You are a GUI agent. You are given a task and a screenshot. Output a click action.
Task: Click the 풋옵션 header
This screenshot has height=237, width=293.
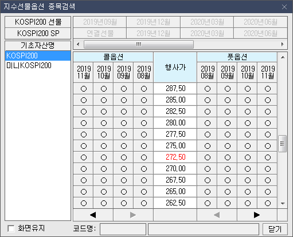pos(237,57)
